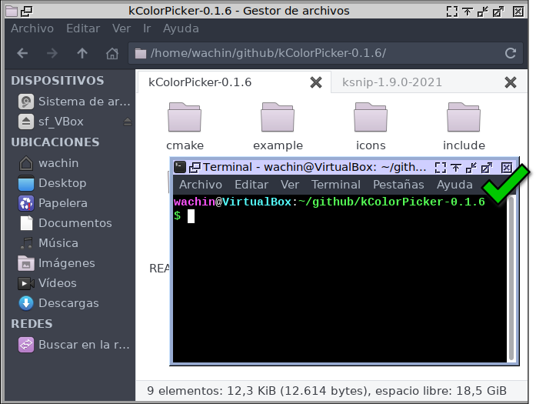Close the kColorPicker-0.1.6 tab
Viewport: 536px width, 404px height.
click(x=316, y=82)
